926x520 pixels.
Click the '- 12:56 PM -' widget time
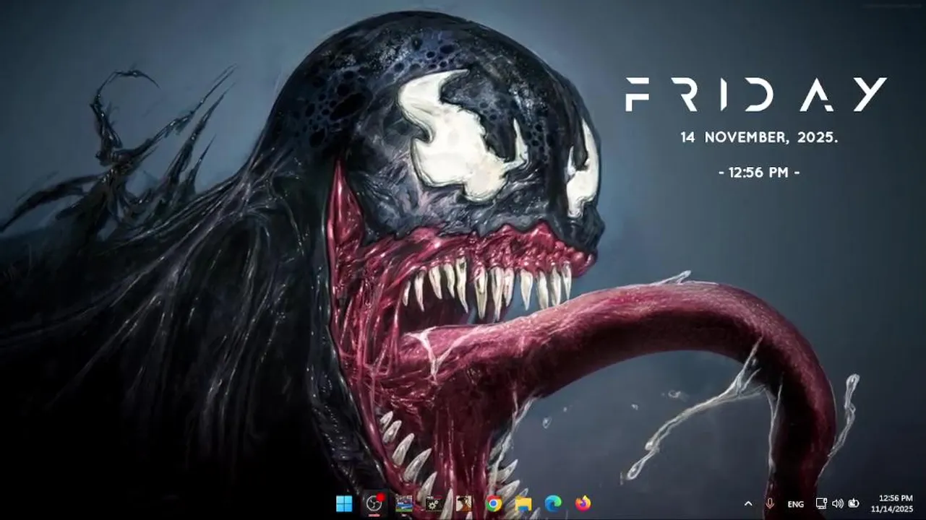(x=759, y=173)
